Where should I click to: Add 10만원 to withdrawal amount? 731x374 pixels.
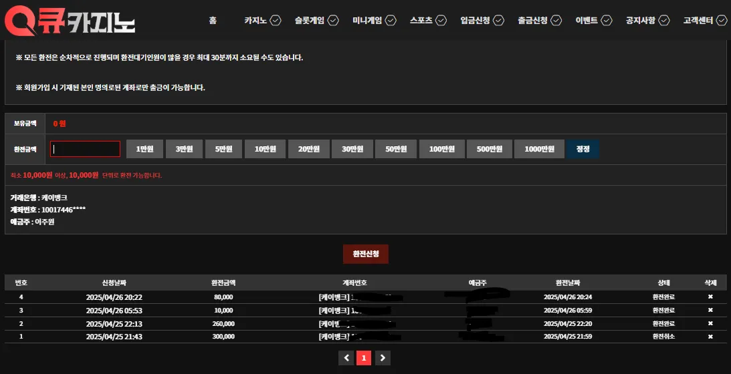pyautogui.click(x=266, y=149)
